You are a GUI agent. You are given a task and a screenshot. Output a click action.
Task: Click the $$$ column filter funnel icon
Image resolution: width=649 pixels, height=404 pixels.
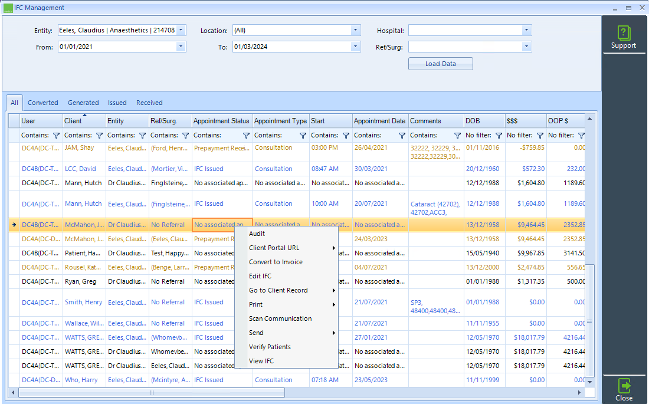[x=540, y=136]
